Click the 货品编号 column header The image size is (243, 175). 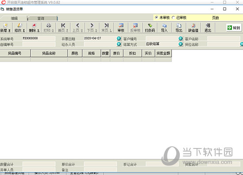click(x=15, y=53)
